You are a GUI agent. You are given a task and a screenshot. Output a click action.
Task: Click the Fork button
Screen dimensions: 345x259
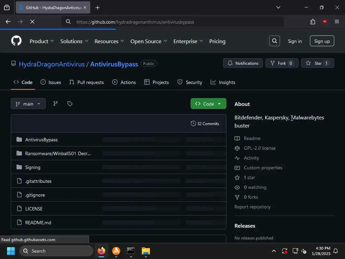click(x=282, y=63)
